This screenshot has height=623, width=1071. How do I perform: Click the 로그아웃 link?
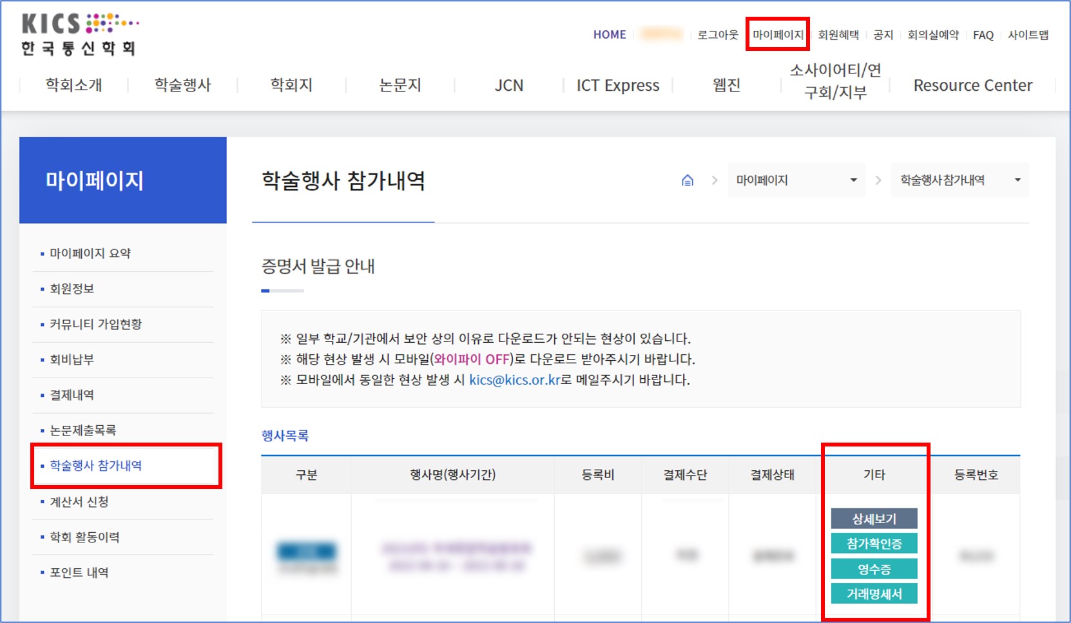coord(717,35)
